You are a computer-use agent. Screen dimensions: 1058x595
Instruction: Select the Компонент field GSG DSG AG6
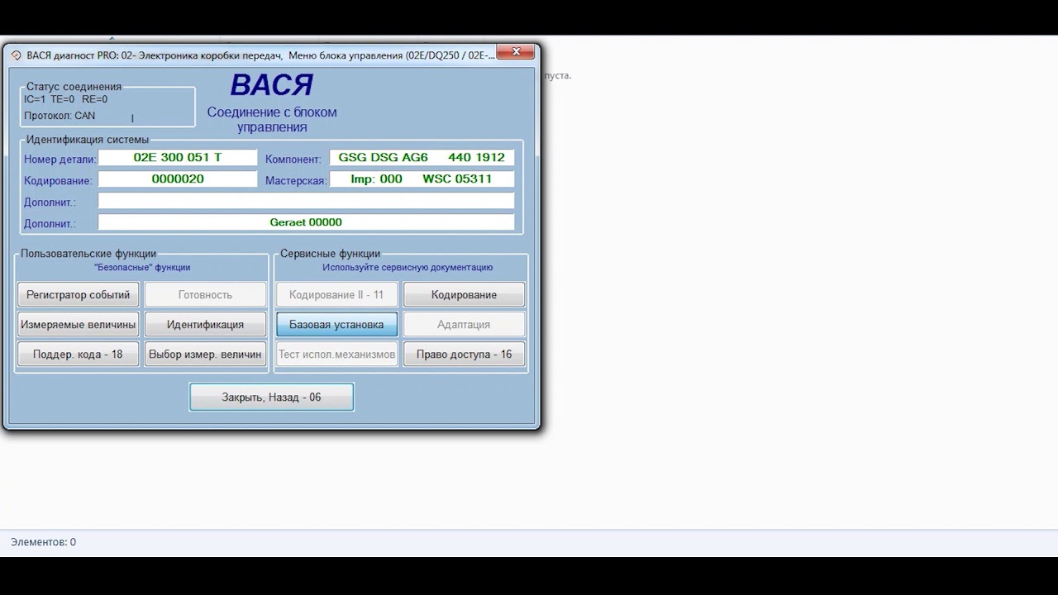422,157
